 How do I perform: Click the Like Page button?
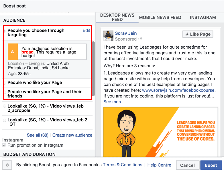pos(198,34)
